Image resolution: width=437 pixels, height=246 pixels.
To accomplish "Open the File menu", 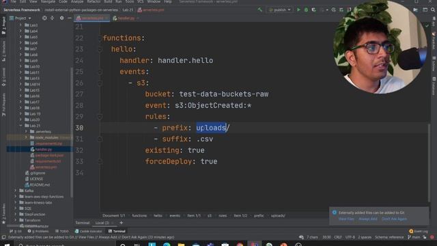I will coord(13,1).
